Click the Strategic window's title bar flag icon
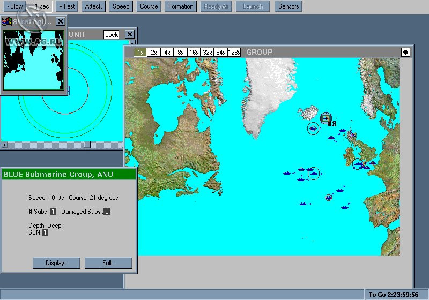Image resolution: width=429 pixels, height=300 pixels. point(7,21)
